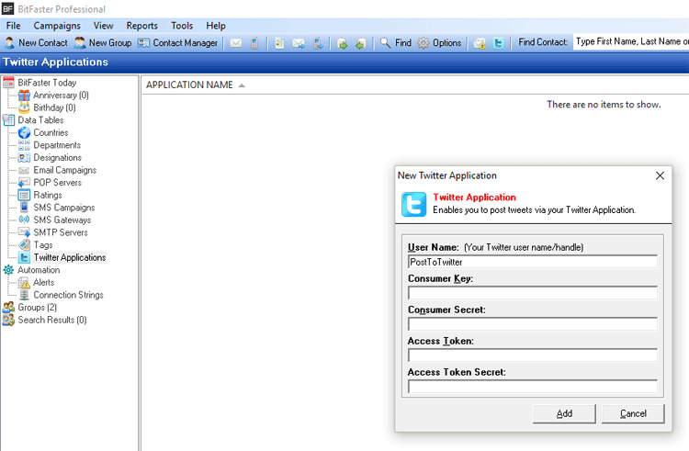689x451 pixels.
Task: Select the Automation tree node
Action: [x=39, y=270]
